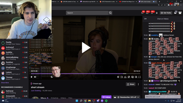Focus the Twitch Search field
The width and height of the screenshot is (183, 103).
pyautogui.click(x=87, y=13)
